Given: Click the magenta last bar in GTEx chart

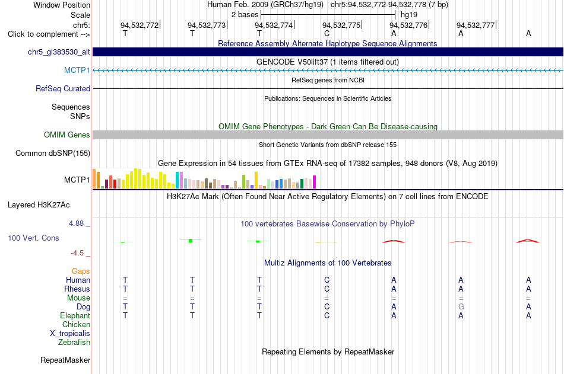Looking at the screenshot, I should pyautogui.click(x=315, y=182).
